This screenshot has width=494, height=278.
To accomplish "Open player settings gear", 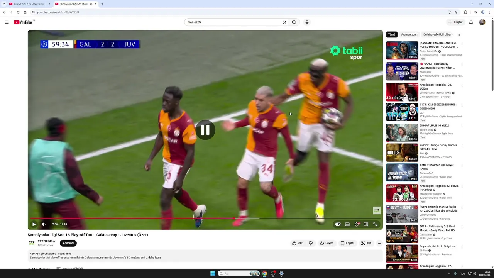I will point(357,224).
